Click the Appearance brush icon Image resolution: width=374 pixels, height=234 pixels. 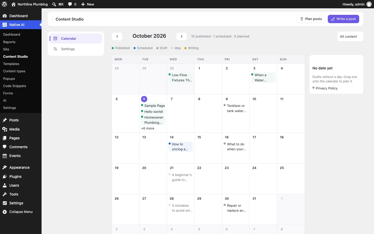[5, 167]
